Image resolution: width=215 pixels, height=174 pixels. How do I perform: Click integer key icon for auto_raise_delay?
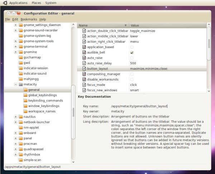(x=84, y=63)
